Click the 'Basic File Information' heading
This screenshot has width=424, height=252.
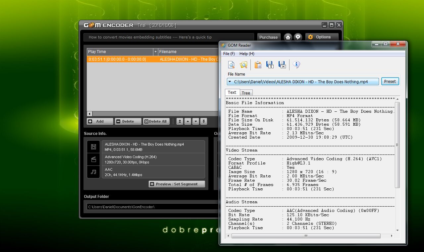[255, 103]
